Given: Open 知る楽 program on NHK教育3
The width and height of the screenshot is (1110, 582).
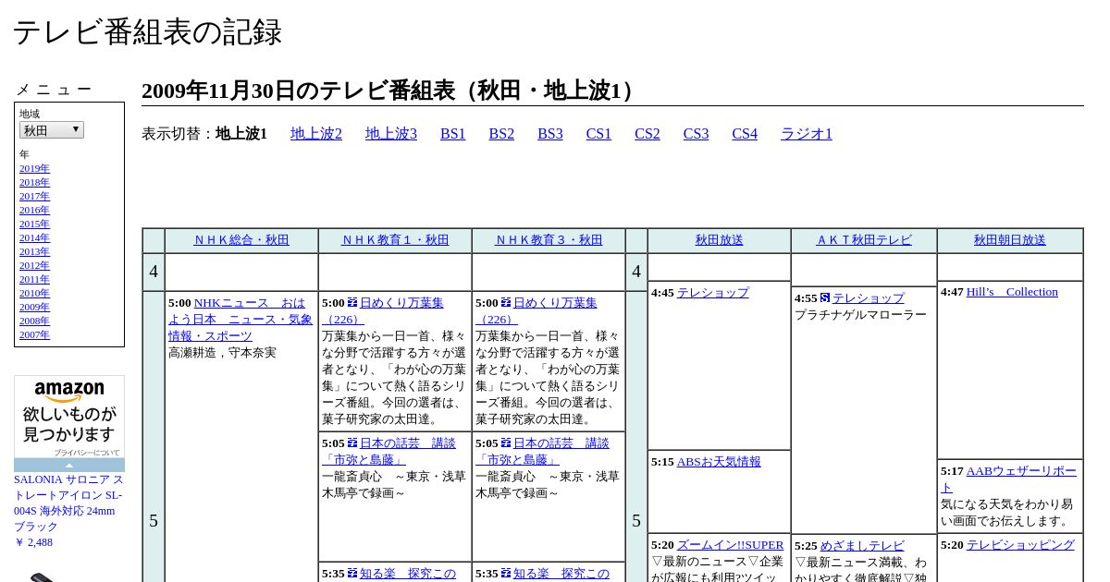Looking at the screenshot, I should coord(561,574).
